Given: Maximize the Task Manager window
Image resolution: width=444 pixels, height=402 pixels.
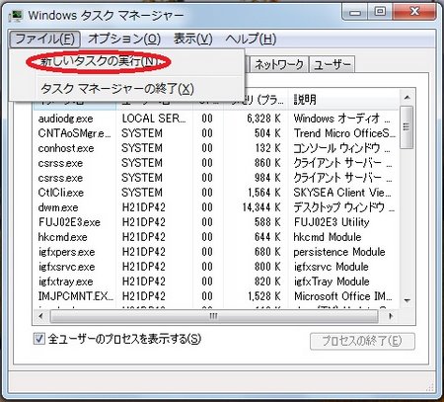Looking at the screenshot, I should coord(381,13).
